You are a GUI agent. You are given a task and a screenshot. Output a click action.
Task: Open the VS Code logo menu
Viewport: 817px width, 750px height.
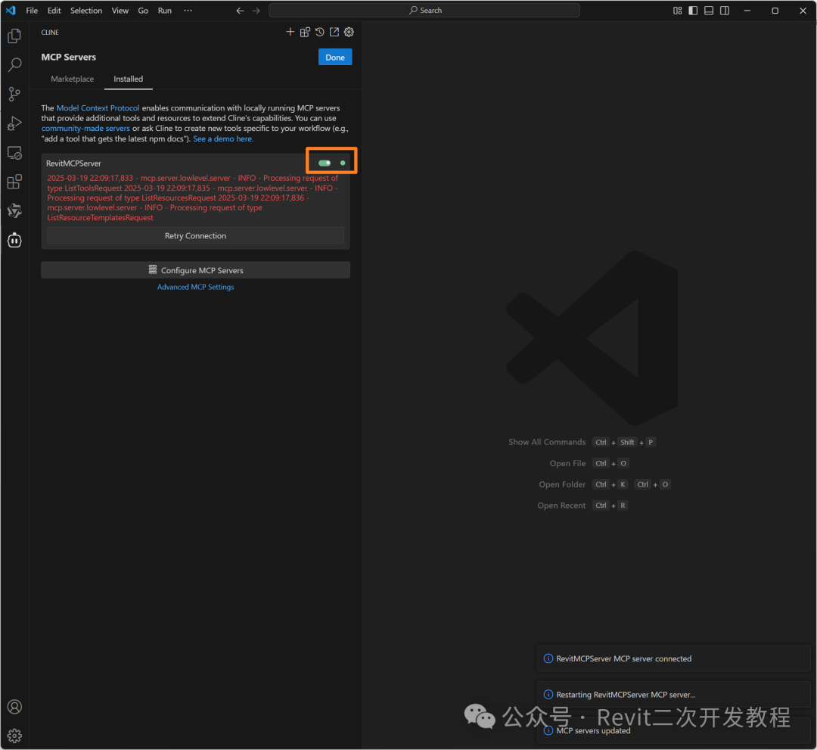pos(11,11)
